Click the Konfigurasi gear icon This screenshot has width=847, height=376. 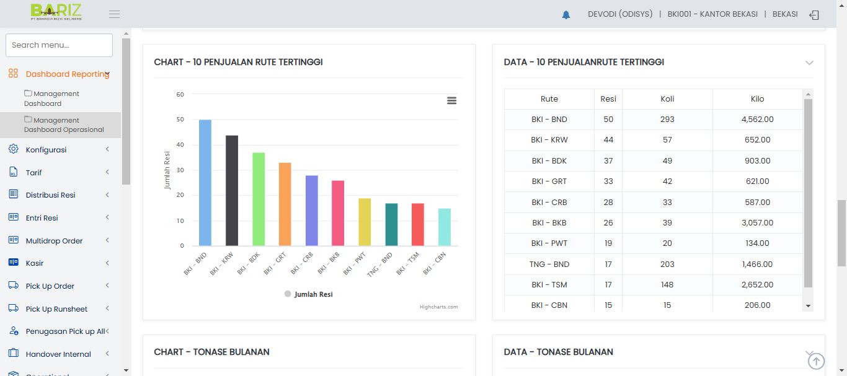(14, 149)
